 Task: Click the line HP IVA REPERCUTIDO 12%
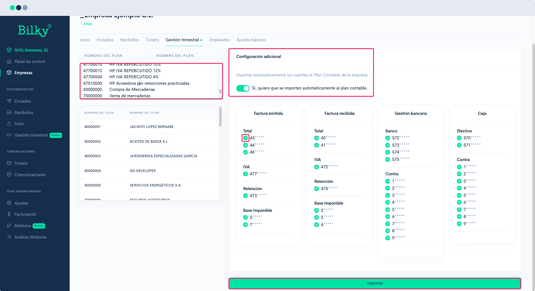click(x=122, y=71)
